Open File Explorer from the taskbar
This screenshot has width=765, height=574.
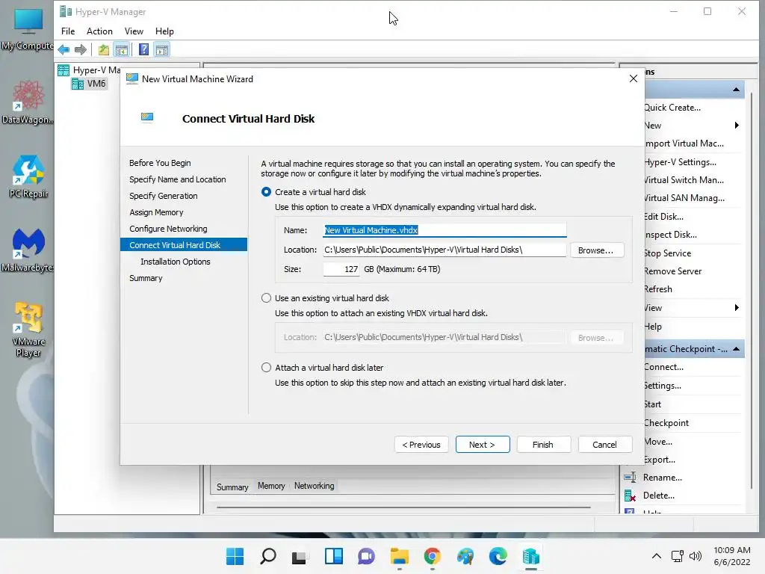click(400, 556)
